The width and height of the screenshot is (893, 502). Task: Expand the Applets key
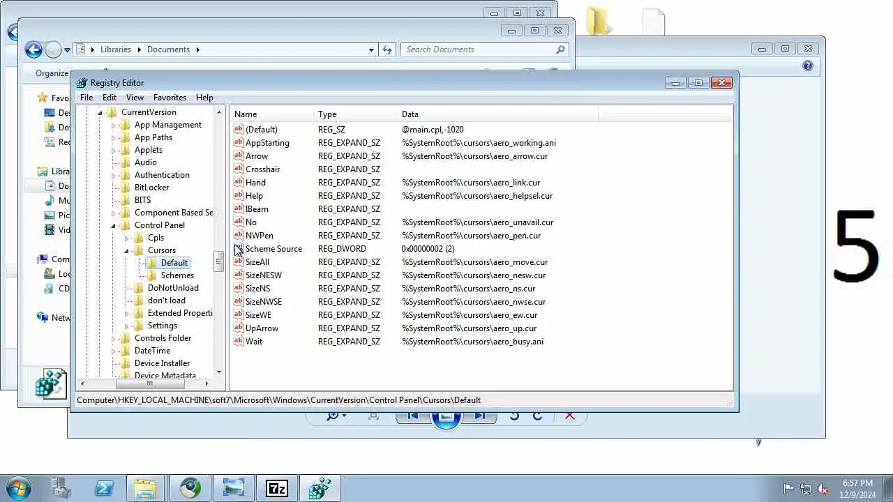(x=113, y=151)
